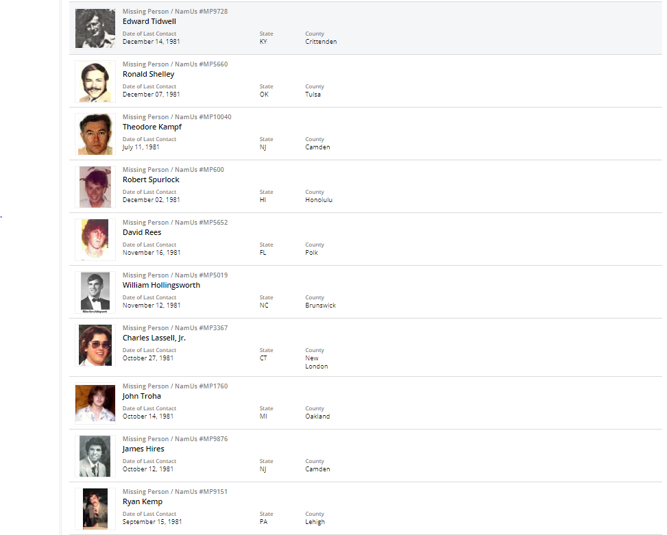
Task: Open the David Rees case link
Action: (x=142, y=232)
